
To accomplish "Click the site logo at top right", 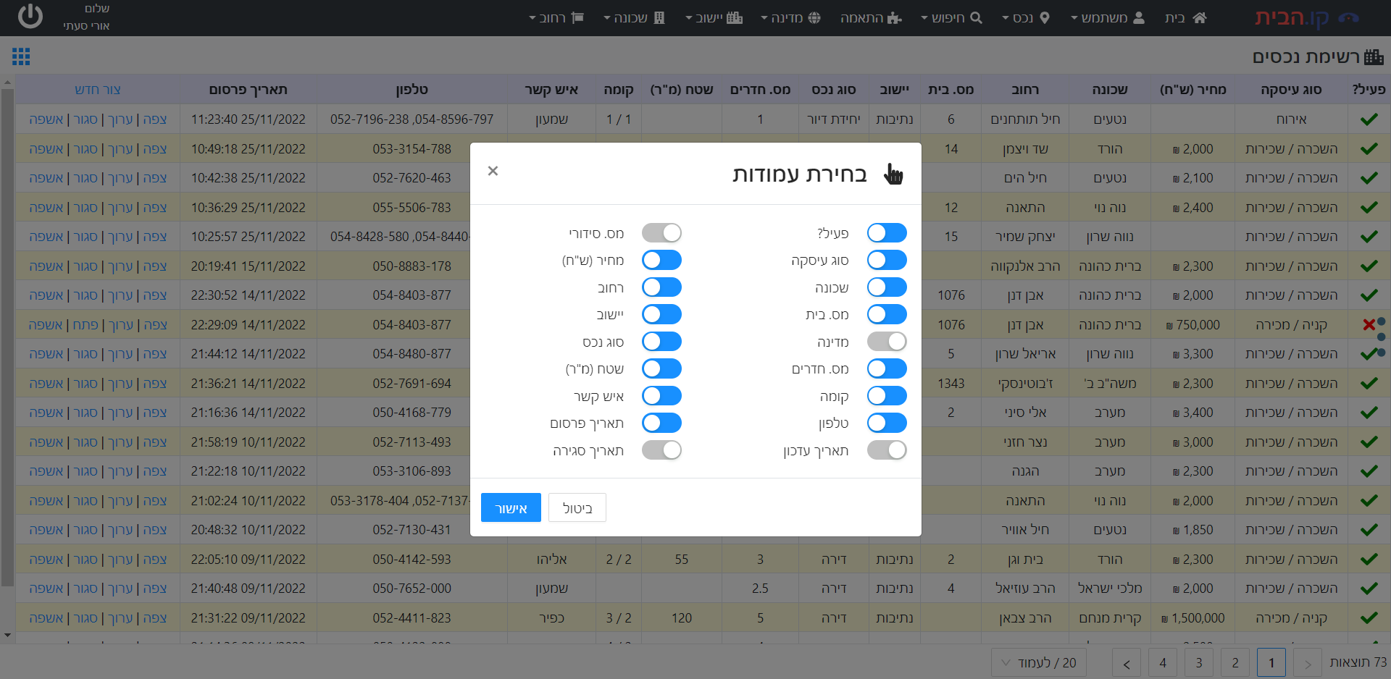I will tap(1306, 18).
